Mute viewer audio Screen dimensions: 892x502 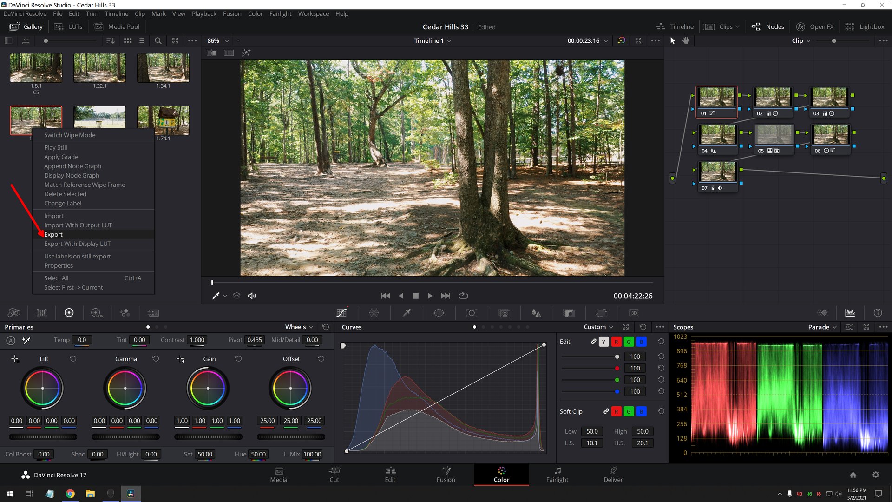[x=252, y=296]
